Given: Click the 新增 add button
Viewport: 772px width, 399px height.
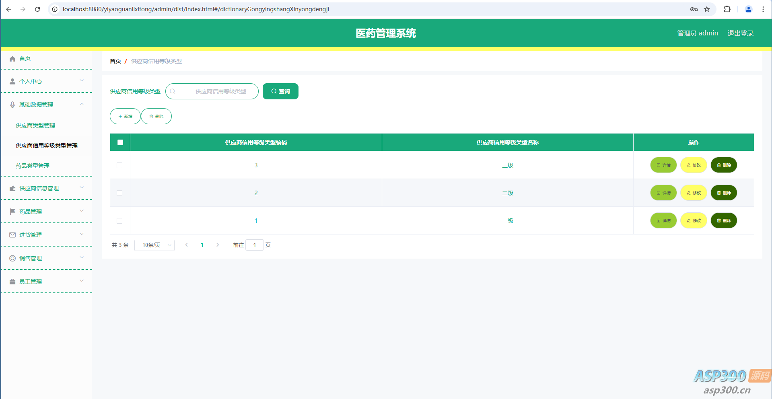Looking at the screenshot, I should [125, 116].
